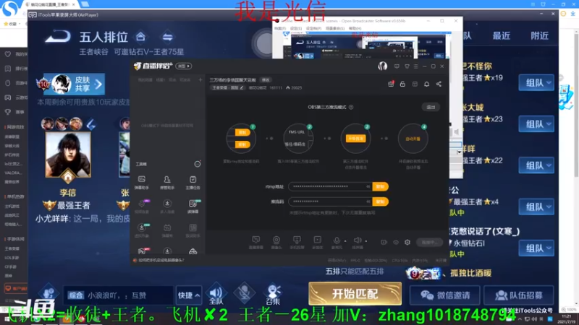Click the toolbox more-options circle icon
The height and width of the screenshot is (325, 579).
[198, 164]
